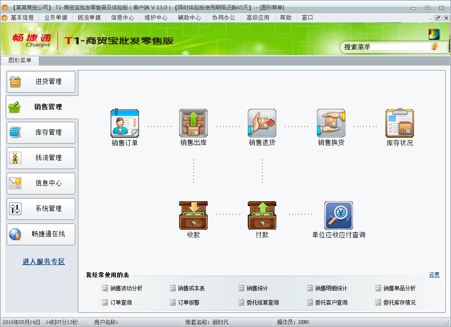Select the 信息中心 sidebar button
The height and width of the screenshot is (327, 451).
[41, 183]
